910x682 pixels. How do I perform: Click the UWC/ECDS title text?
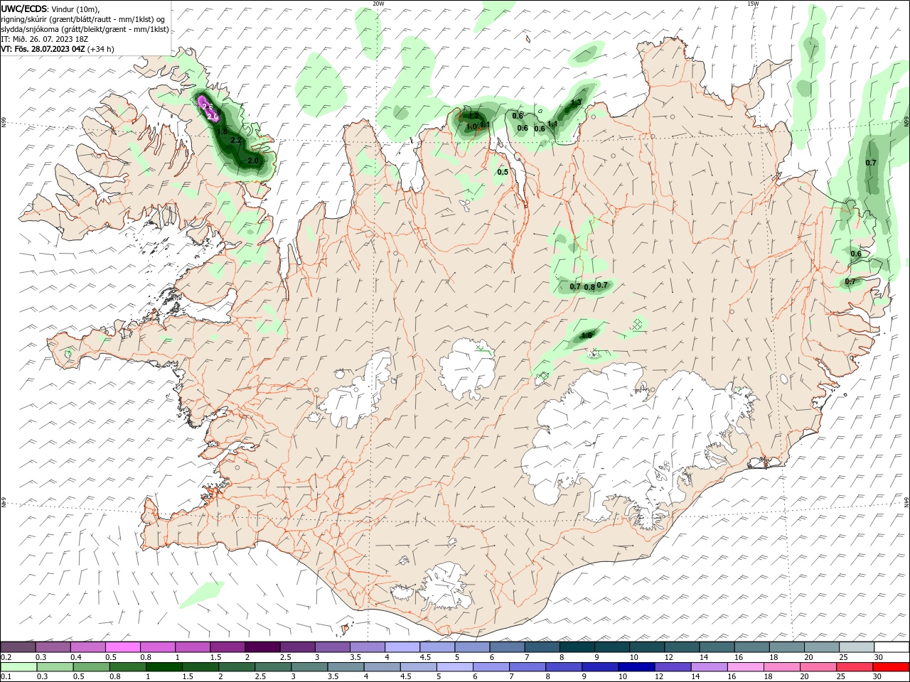pos(23,9)
